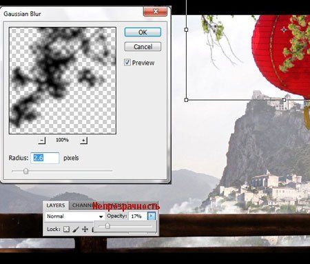Open the Normal blend mode dropdown
This screenshot has height=264, width=310.
click(x=74, y=216)
